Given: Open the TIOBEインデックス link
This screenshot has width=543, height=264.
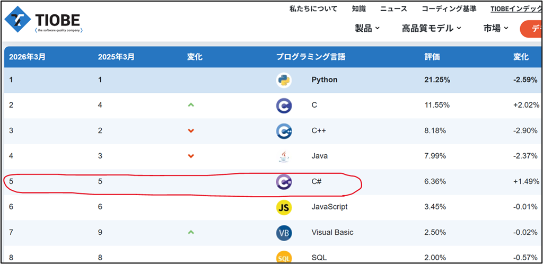Looking at the screenshot, I should coord(516,9).
